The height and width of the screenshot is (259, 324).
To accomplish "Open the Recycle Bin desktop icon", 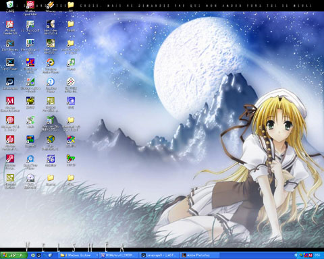I will [10, 5].
